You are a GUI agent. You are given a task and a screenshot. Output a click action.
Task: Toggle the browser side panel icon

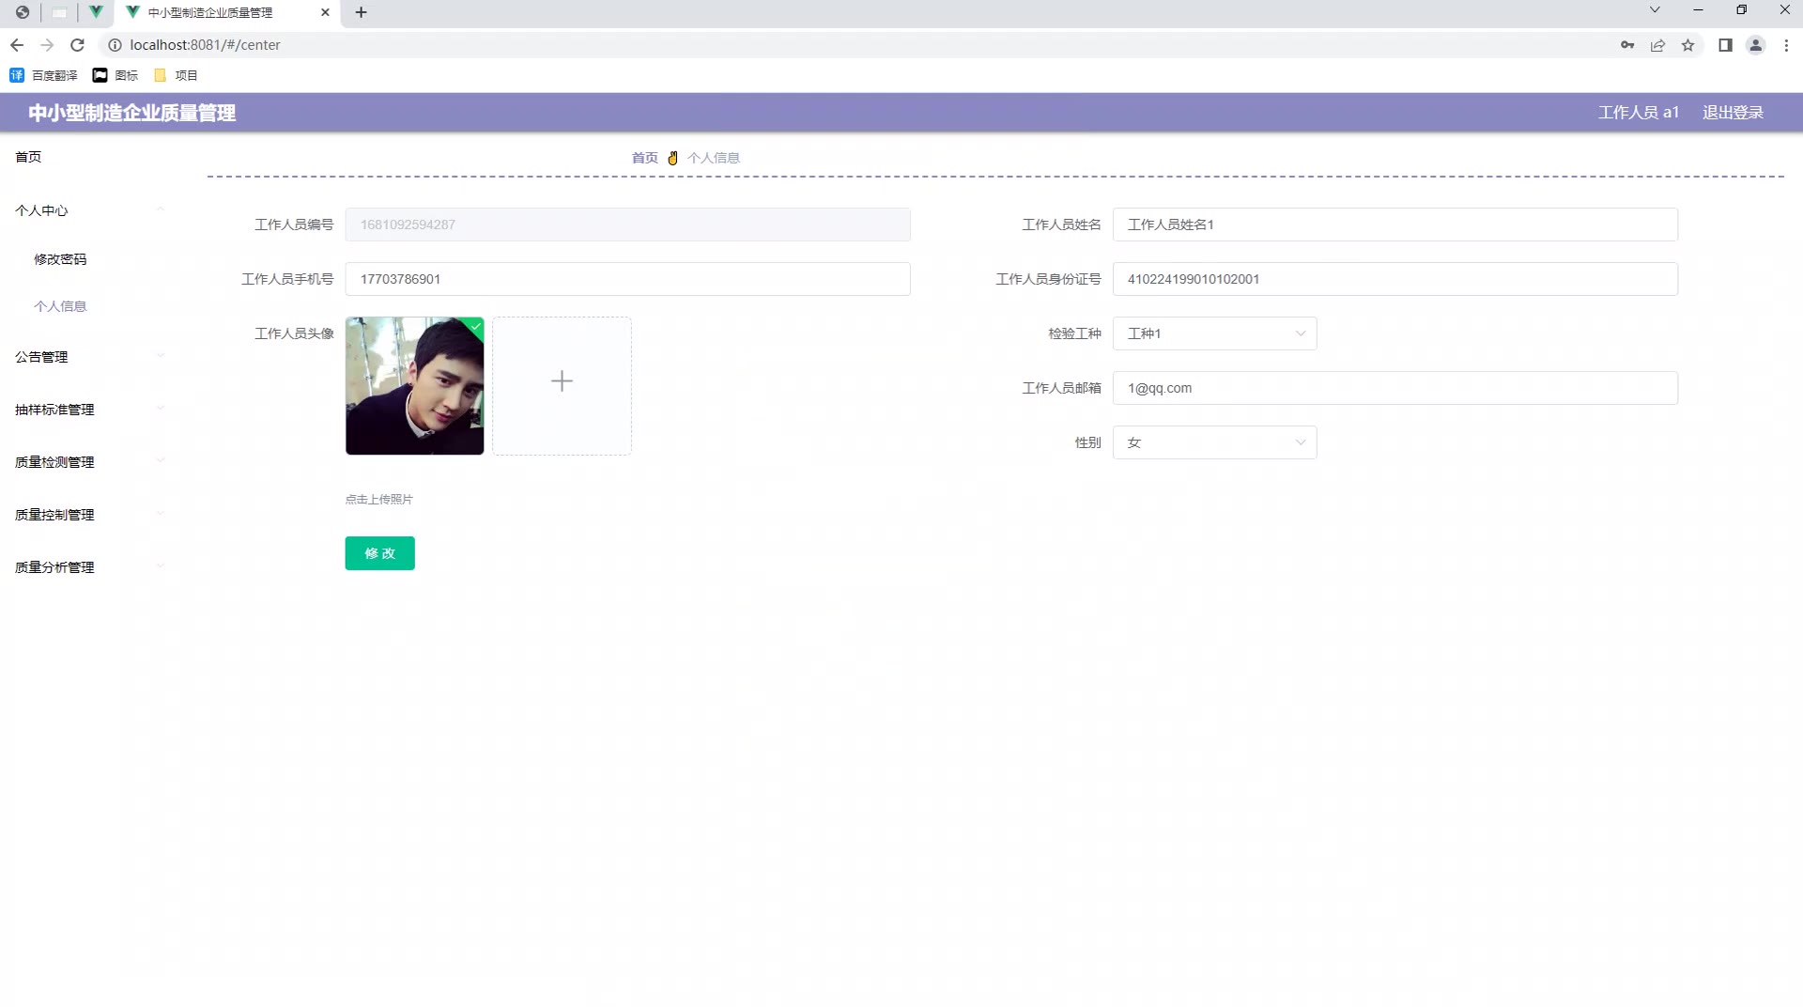click(x=1725, y=45)
